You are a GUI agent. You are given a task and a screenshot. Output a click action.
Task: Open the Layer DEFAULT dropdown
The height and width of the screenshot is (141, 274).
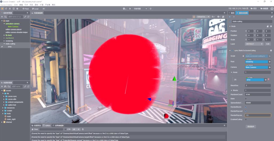coord(254,44)
